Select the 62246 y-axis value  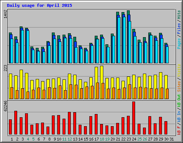click(x=5, y=106)
